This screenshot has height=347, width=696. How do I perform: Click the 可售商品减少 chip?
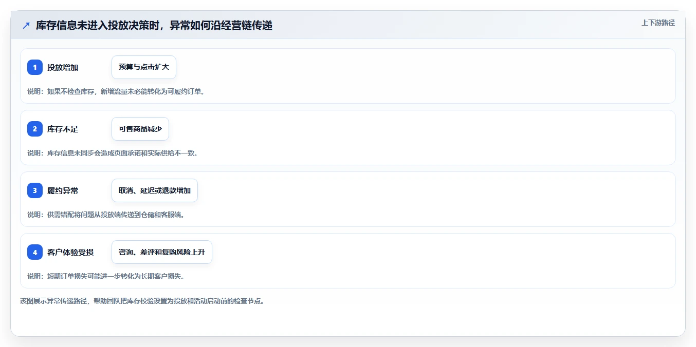pos(140,129)
